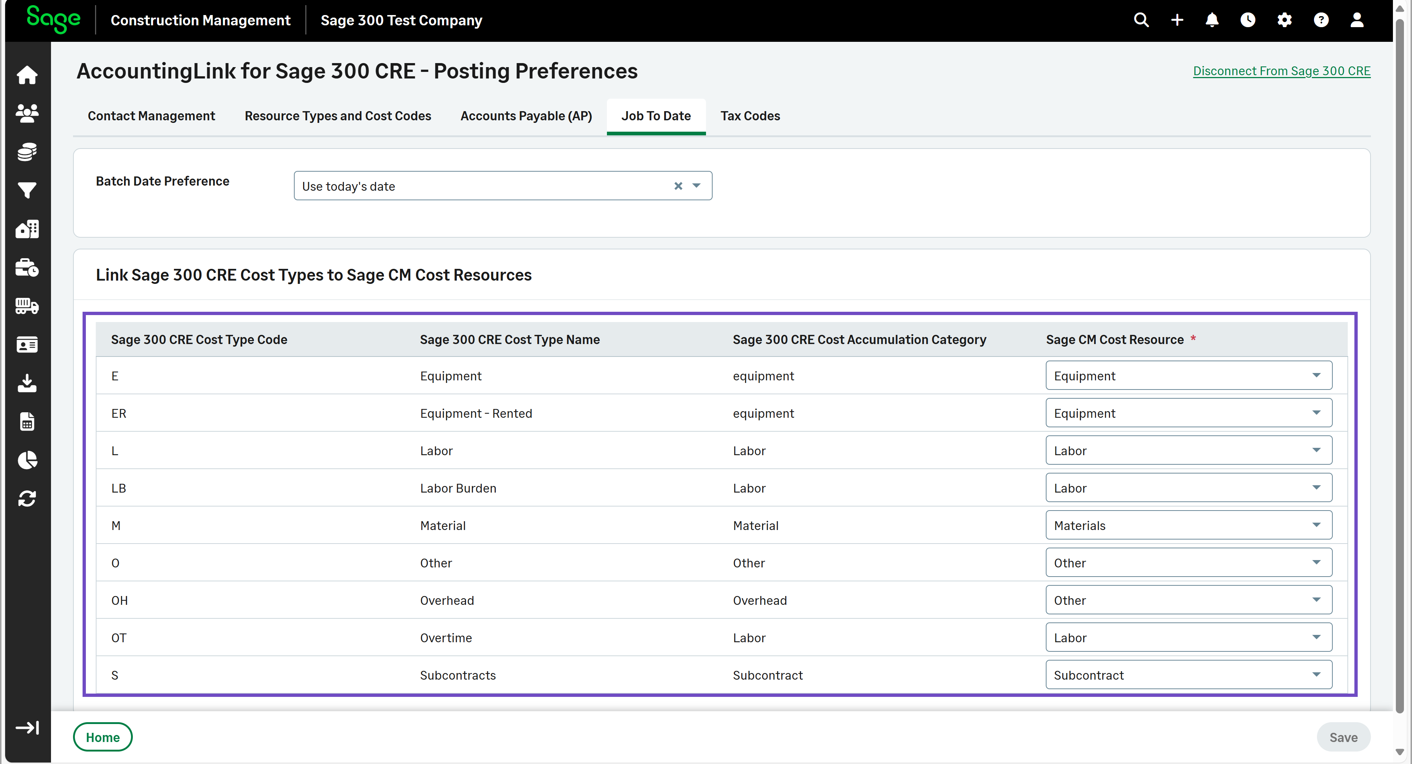This screenshot has height=764, width=1412.
Task: Open cost resource dropdown for LB row
Action: tap(1189, 488)
